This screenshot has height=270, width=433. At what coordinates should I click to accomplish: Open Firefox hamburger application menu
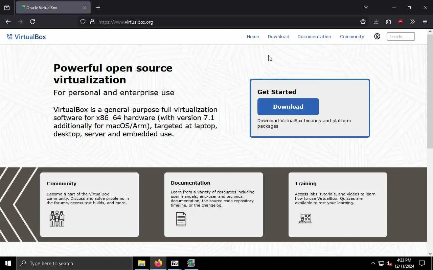tap(425, 22)
